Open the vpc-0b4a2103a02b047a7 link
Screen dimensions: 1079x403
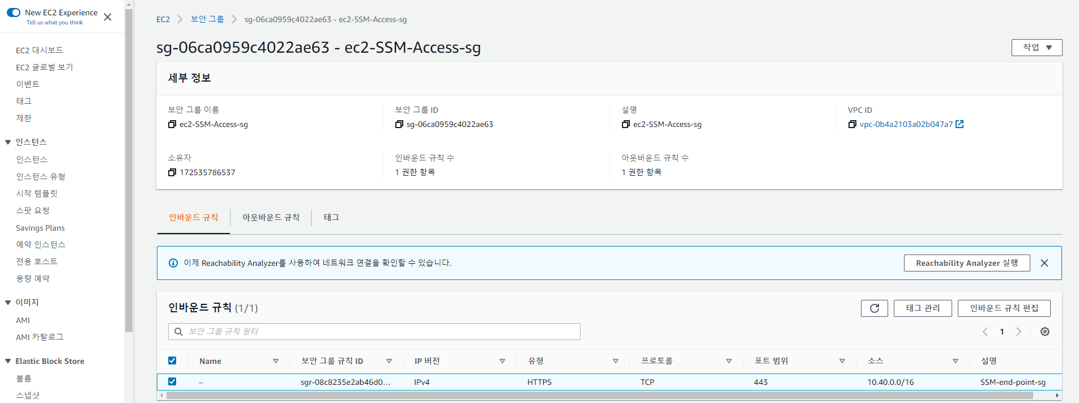(906, 124)
